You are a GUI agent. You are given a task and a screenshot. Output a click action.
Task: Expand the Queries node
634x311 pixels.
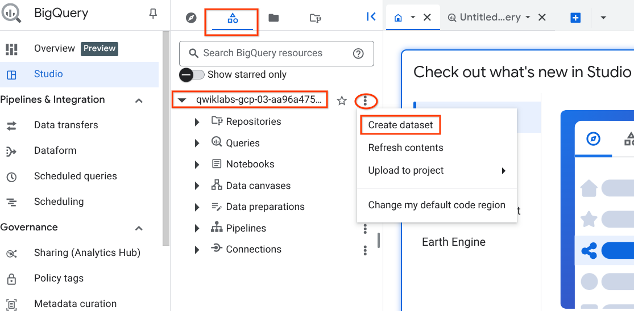coord(197,143)
